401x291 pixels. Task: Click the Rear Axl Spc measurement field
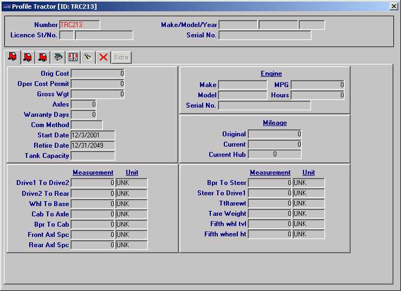point(93,245)
